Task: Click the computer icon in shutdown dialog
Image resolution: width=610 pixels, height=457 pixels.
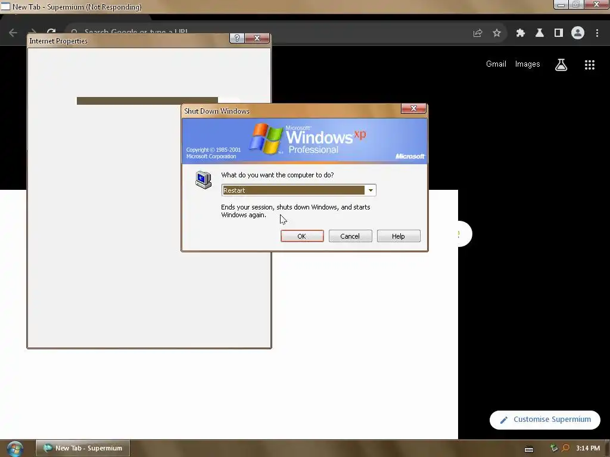Action: 204,180
